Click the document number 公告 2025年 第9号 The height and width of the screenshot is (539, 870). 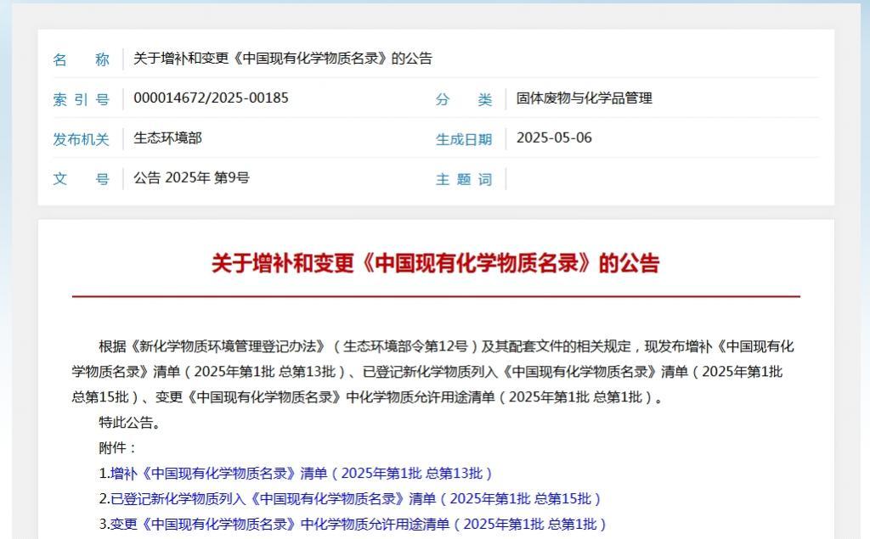coord(191,177)
